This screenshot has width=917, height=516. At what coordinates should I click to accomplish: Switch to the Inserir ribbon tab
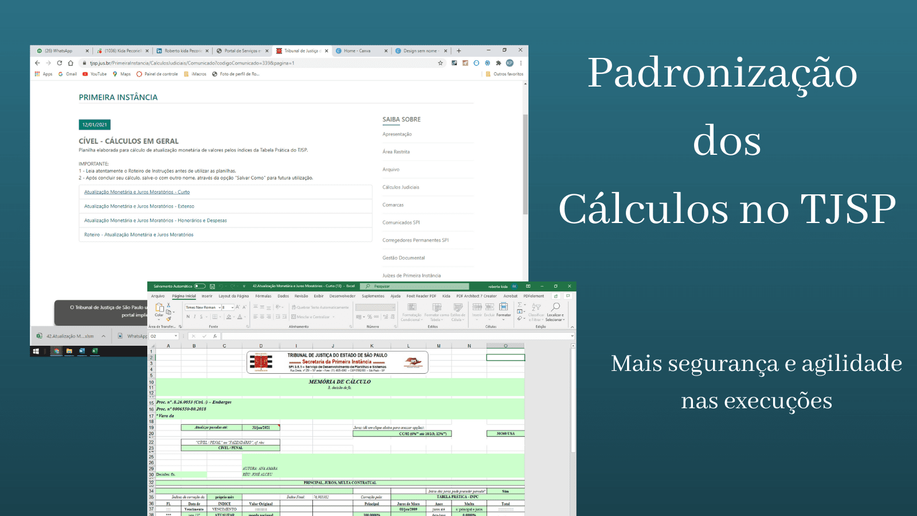click(207, 296)
